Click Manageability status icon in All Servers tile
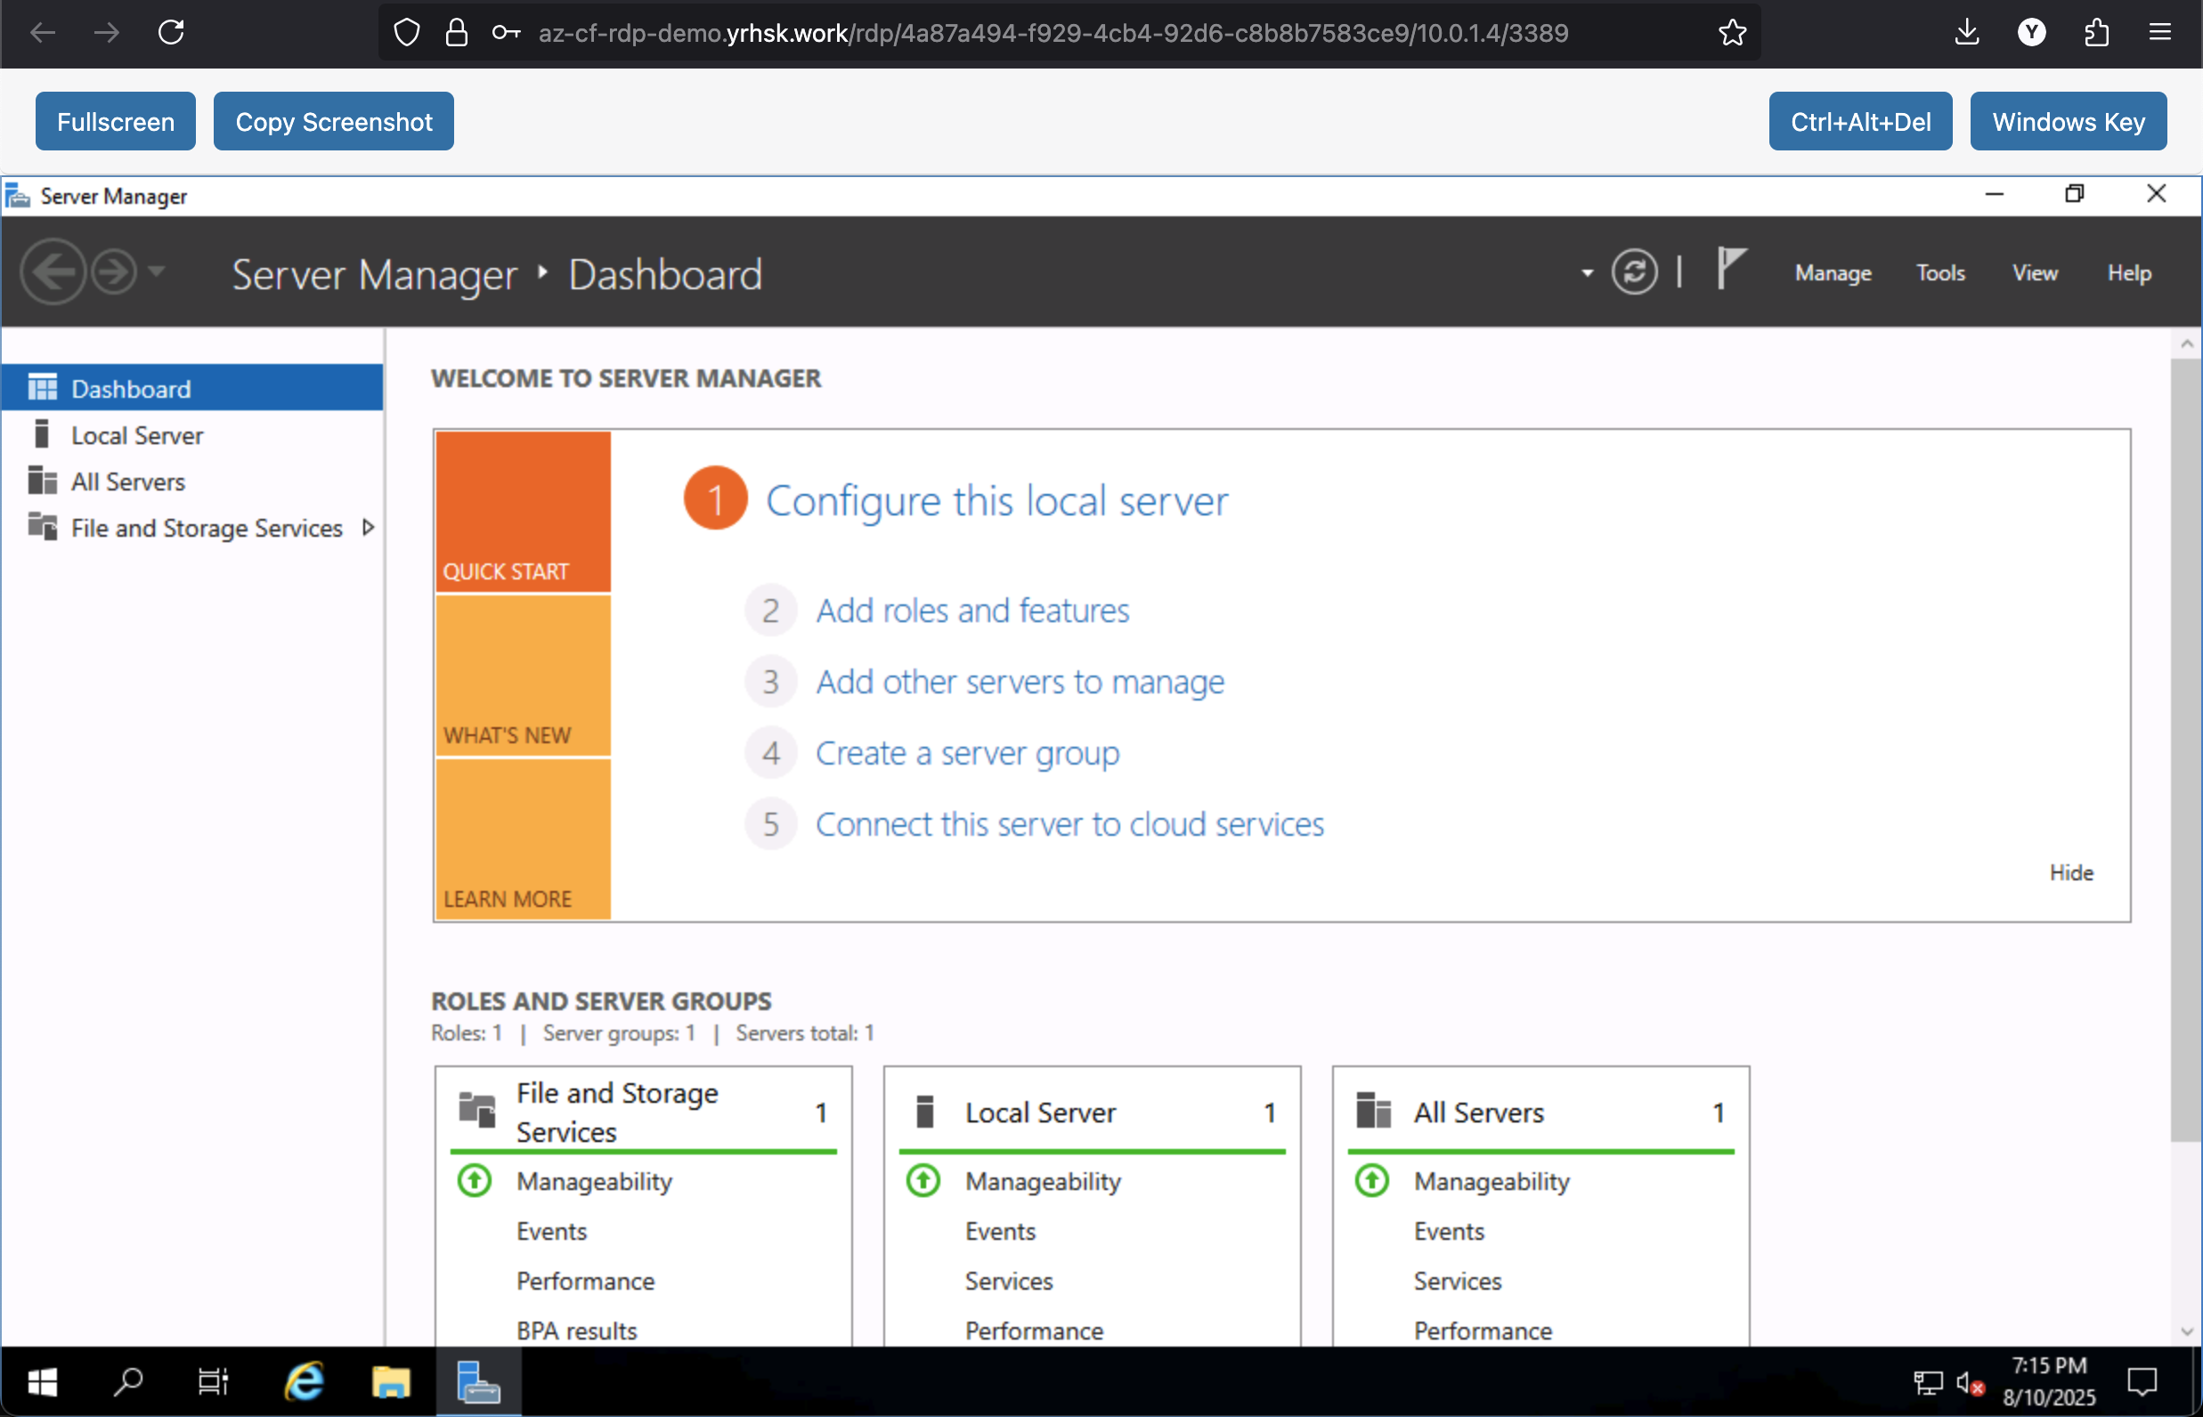Screen dimensions: 2203x1417 1371,1179
